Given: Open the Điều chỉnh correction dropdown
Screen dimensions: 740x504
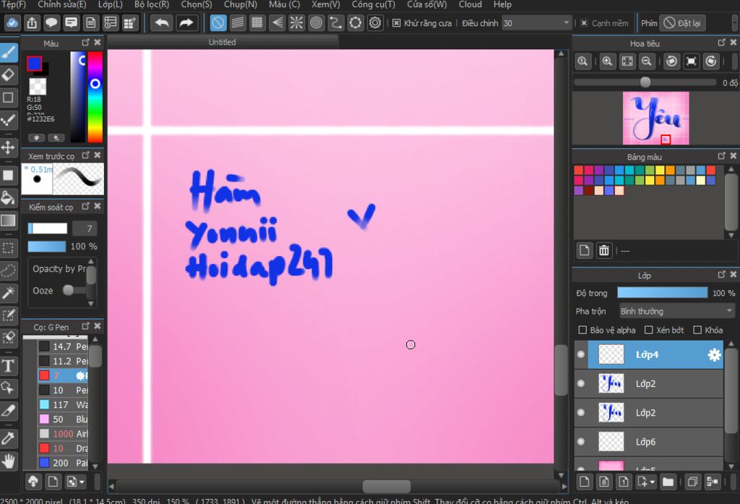Looking at the screenshot, I should [537, 23].
